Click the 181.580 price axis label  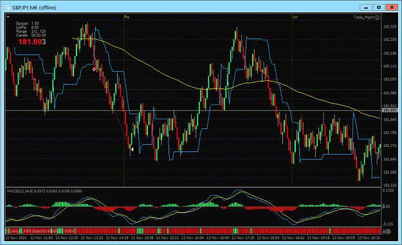pos(390,173)
